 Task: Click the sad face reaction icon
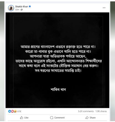tap(15, 111)
